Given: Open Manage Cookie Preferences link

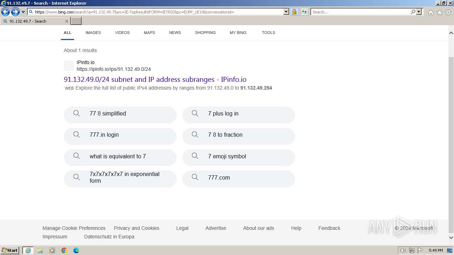Looking at the screenshot, I should (x=74, y=228).
